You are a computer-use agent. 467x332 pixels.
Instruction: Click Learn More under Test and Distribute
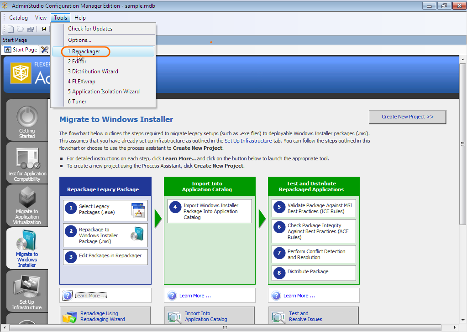click(299, 296)
